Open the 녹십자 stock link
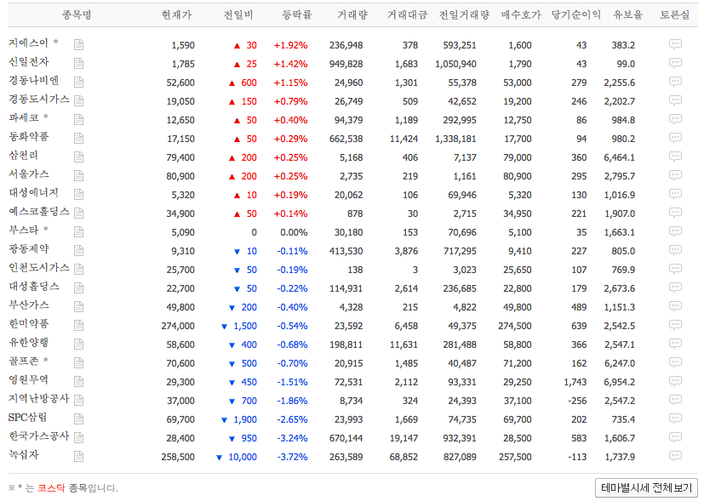Image resolution: width=704 pixels, height=501 pixels. coord(24,455)
